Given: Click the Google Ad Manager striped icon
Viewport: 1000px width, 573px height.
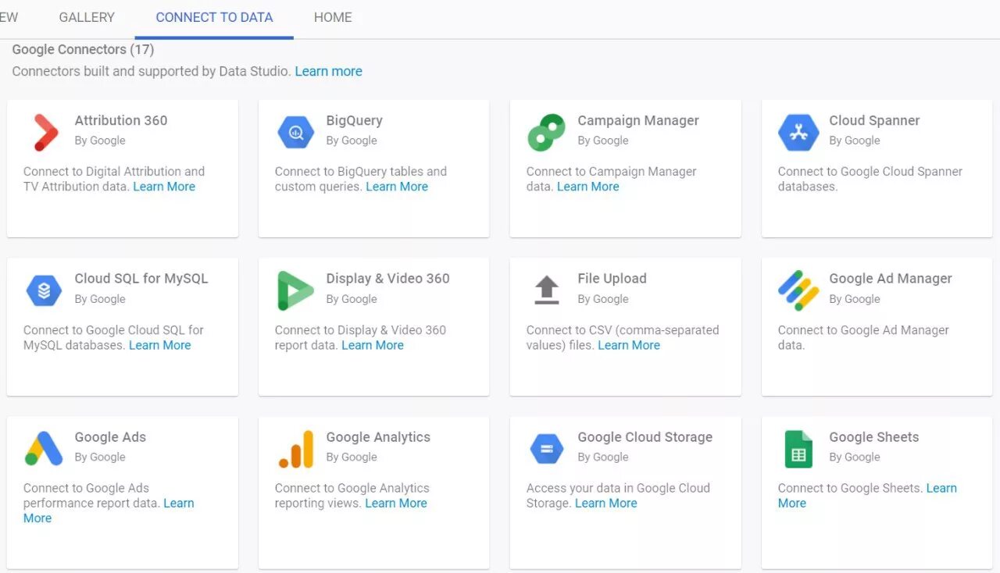Looking at the screenshot, I should point(798,290).
